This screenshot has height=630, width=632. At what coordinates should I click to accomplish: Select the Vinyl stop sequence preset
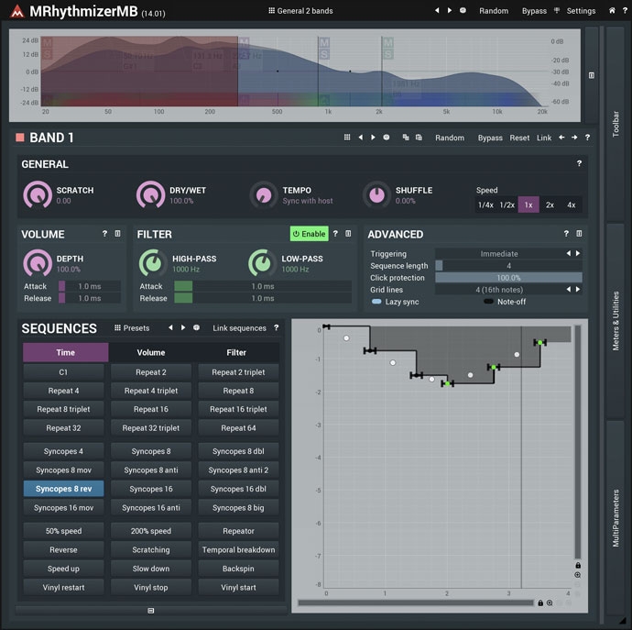151,587
